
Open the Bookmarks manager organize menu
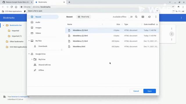tap(181, 18)
